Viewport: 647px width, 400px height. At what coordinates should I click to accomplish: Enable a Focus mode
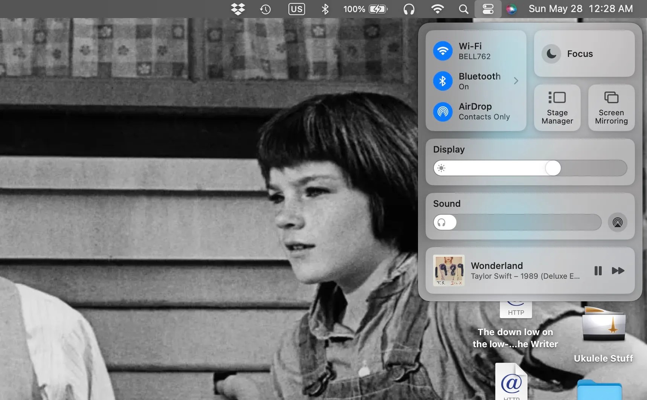tap(551, 53)
